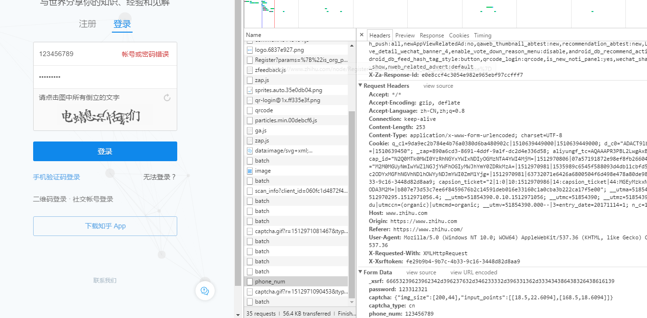Select the qr-login@1x.ff335e3f.png request

click(x=296, y=100)
